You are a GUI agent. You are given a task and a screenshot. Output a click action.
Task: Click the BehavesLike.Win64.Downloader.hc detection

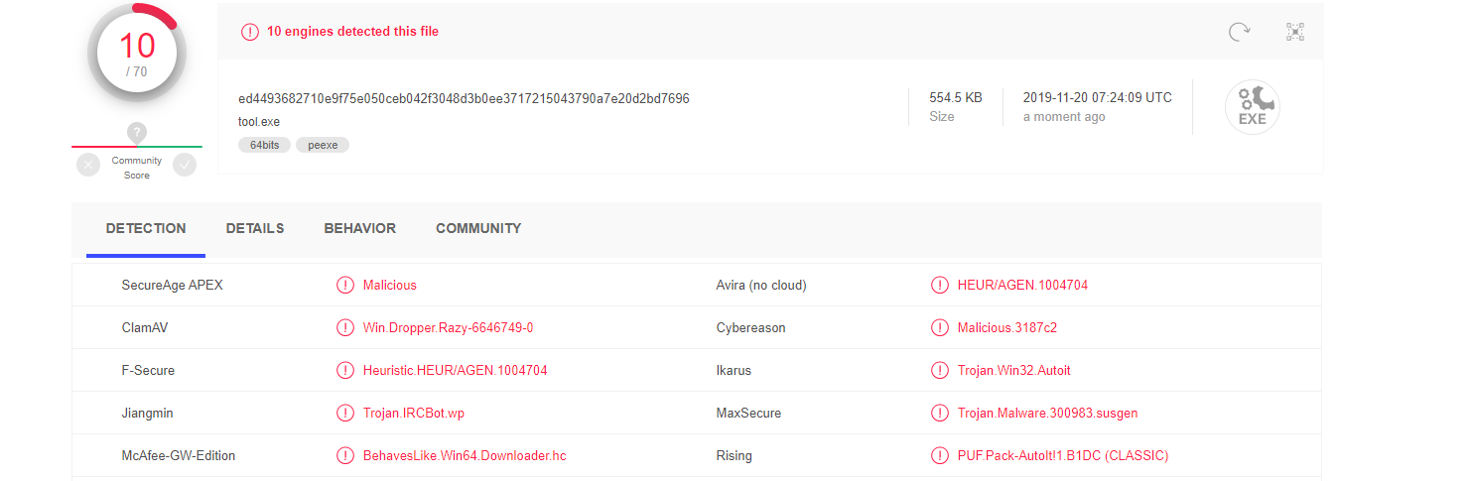[464, 456]
